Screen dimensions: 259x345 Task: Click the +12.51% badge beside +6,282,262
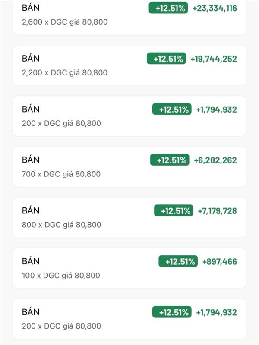(x=170, y=160)
